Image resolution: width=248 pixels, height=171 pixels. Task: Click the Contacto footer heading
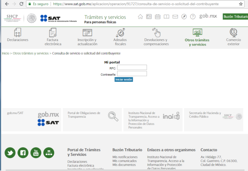pyautogui.click(x=209, y=150)
